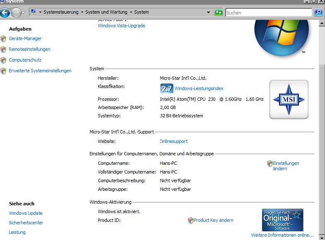Click the scrollbar up arrow
This screenshot has width=325, height=240.
322,23
